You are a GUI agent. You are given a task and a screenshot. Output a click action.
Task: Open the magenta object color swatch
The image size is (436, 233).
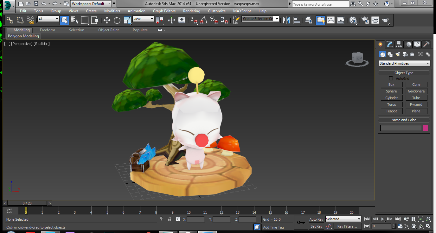[x=426, y=128]
